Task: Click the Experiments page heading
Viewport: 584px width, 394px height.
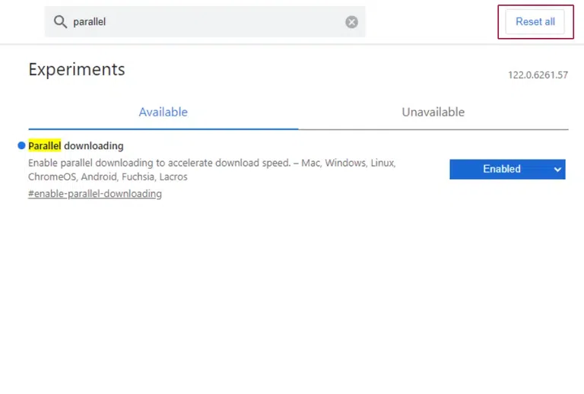Action: tap(77, 69)
